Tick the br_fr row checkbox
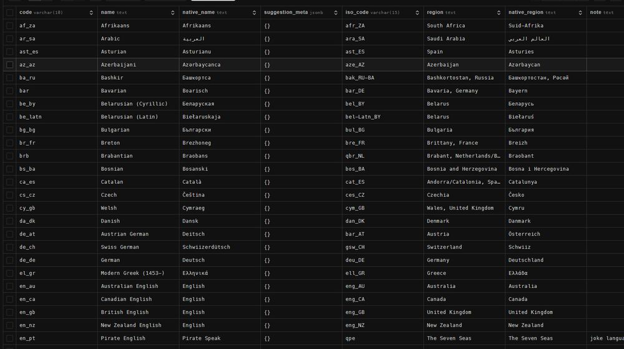This screenshot has width=624, height=349. point(9,143)
